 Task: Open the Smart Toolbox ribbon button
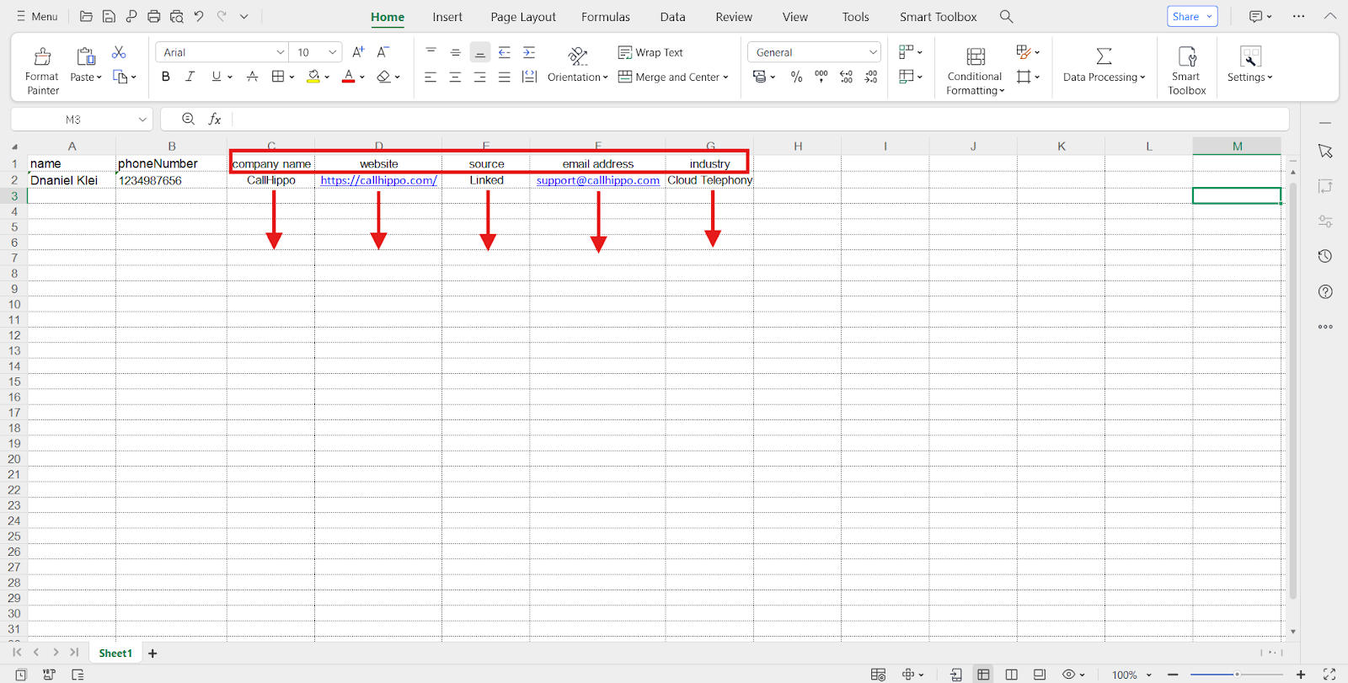[x=1186, y=70]
